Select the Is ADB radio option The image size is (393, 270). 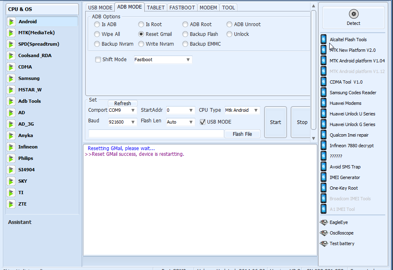97,24
